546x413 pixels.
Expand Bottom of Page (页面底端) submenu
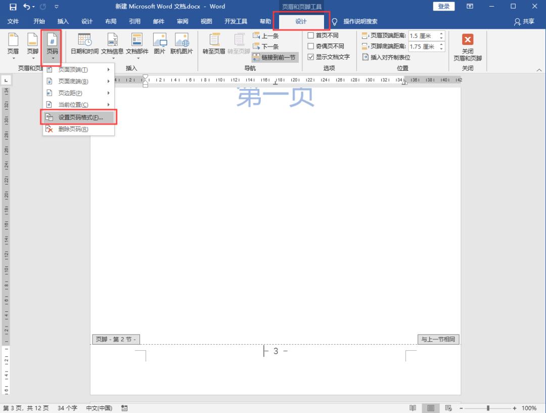78,81
